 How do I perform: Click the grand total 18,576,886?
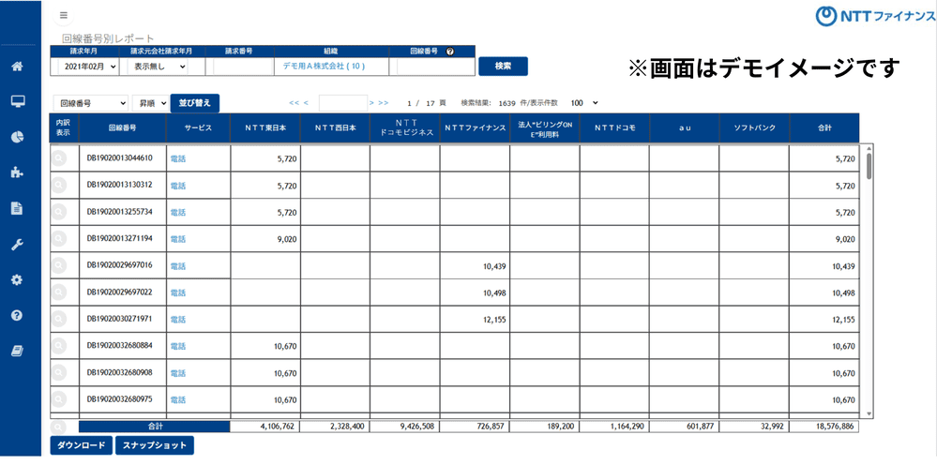[x=834, y=427]
